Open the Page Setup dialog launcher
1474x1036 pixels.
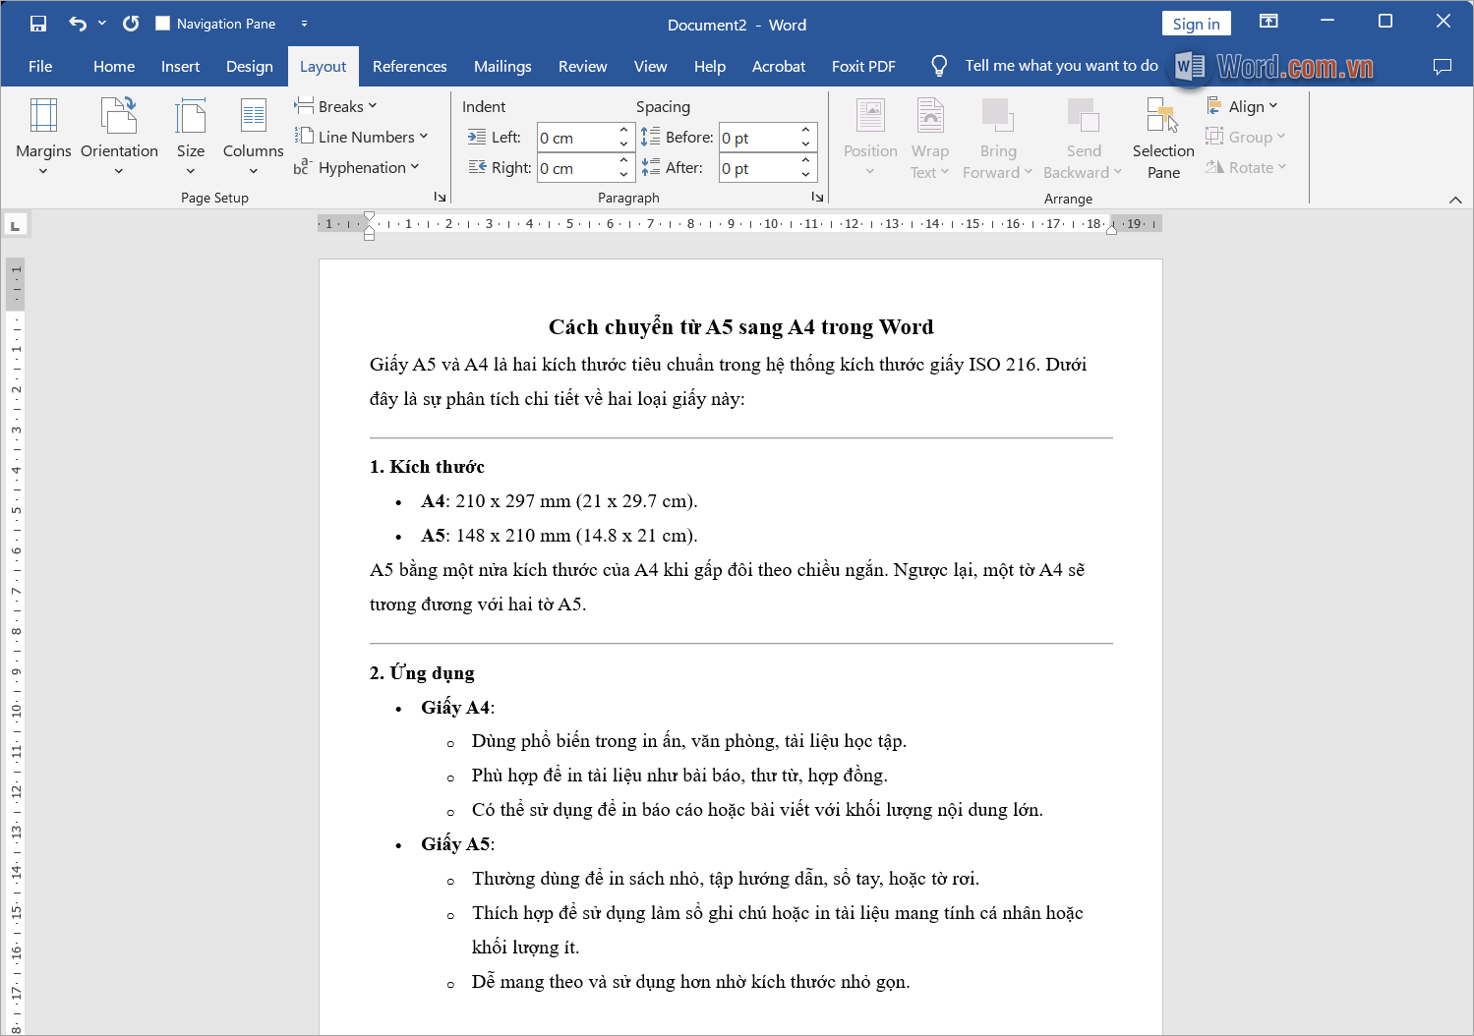(440, 198)
